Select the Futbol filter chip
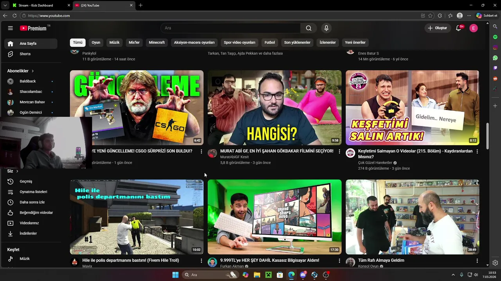The height and width of the screenshot is (281, 501). pos(270,43)
